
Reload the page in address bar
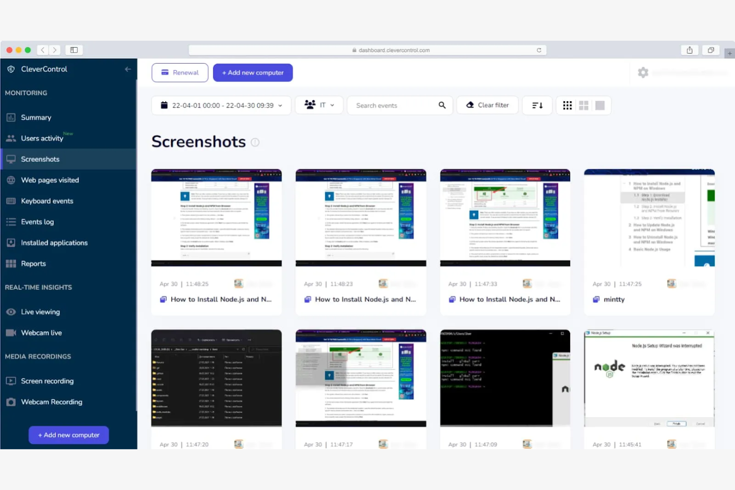coord(539,50)
